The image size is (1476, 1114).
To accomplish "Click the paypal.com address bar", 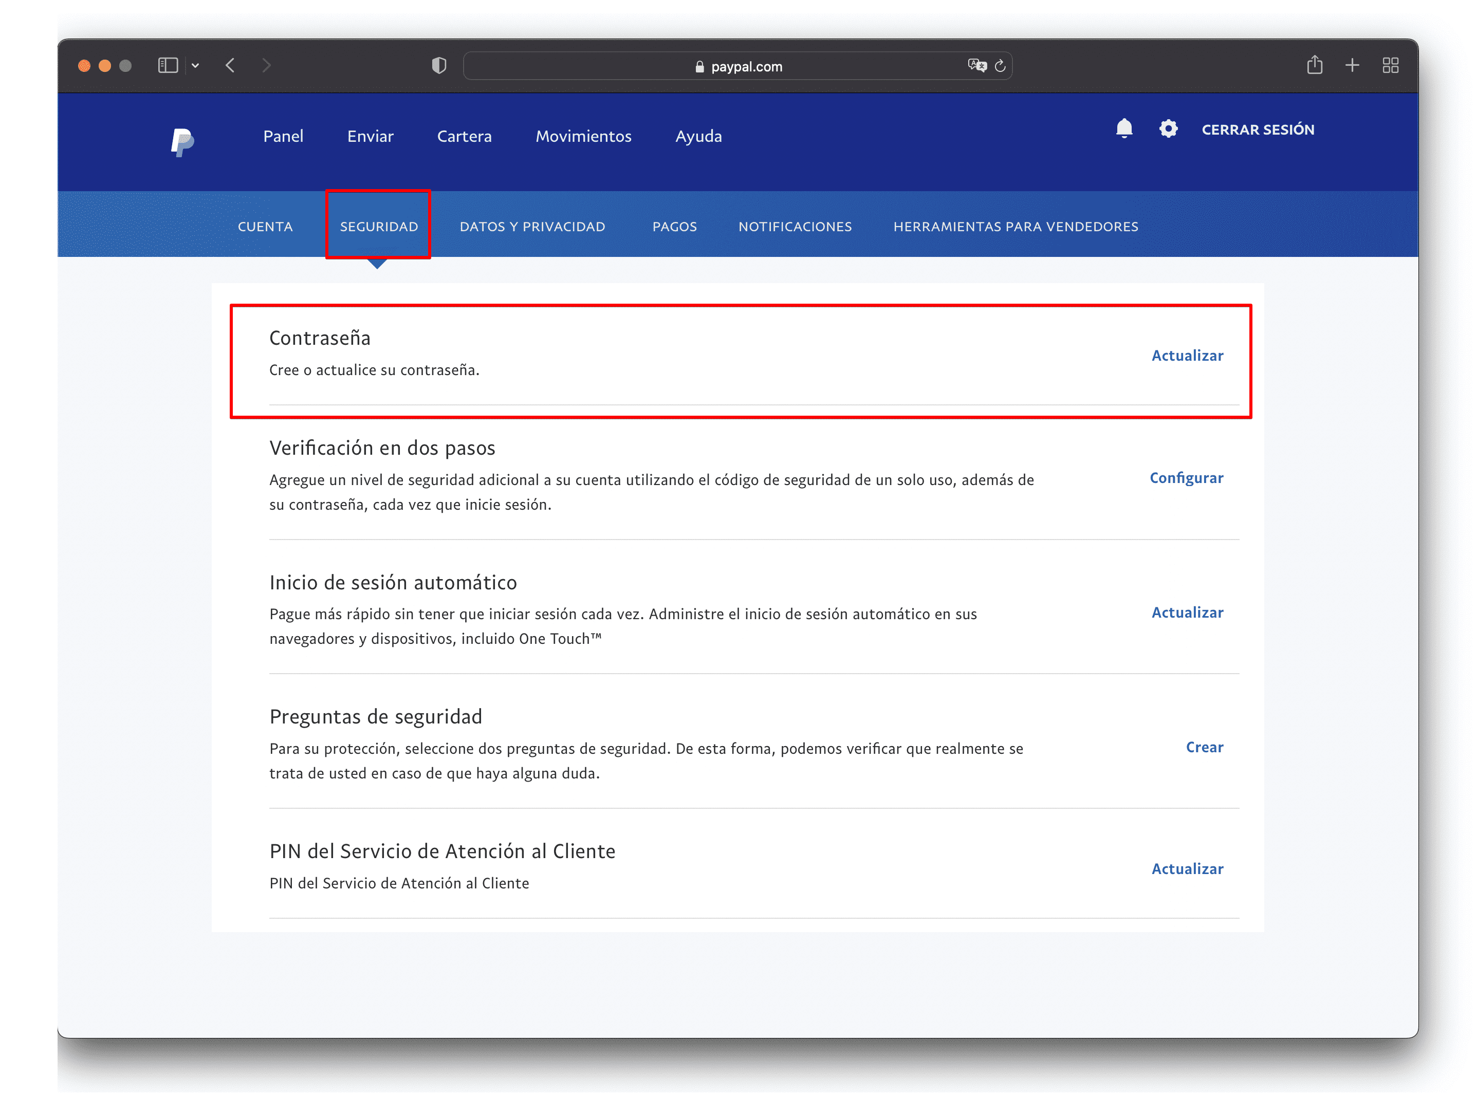I will (737, 66).
